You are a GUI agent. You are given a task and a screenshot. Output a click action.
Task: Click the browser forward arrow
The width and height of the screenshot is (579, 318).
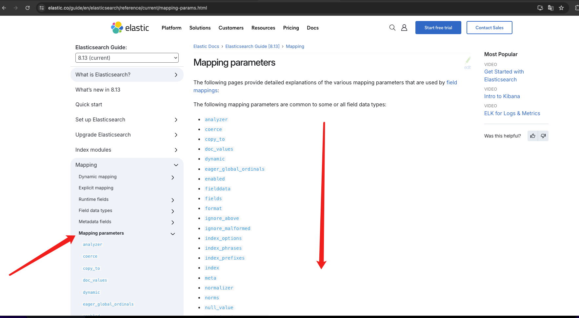pos(16,8)
